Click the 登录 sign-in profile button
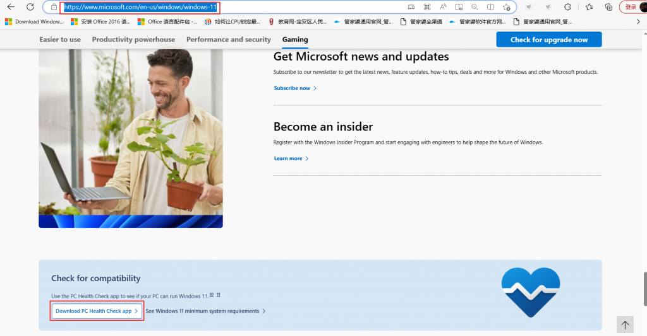647x336 pixels. coord(633,7)
